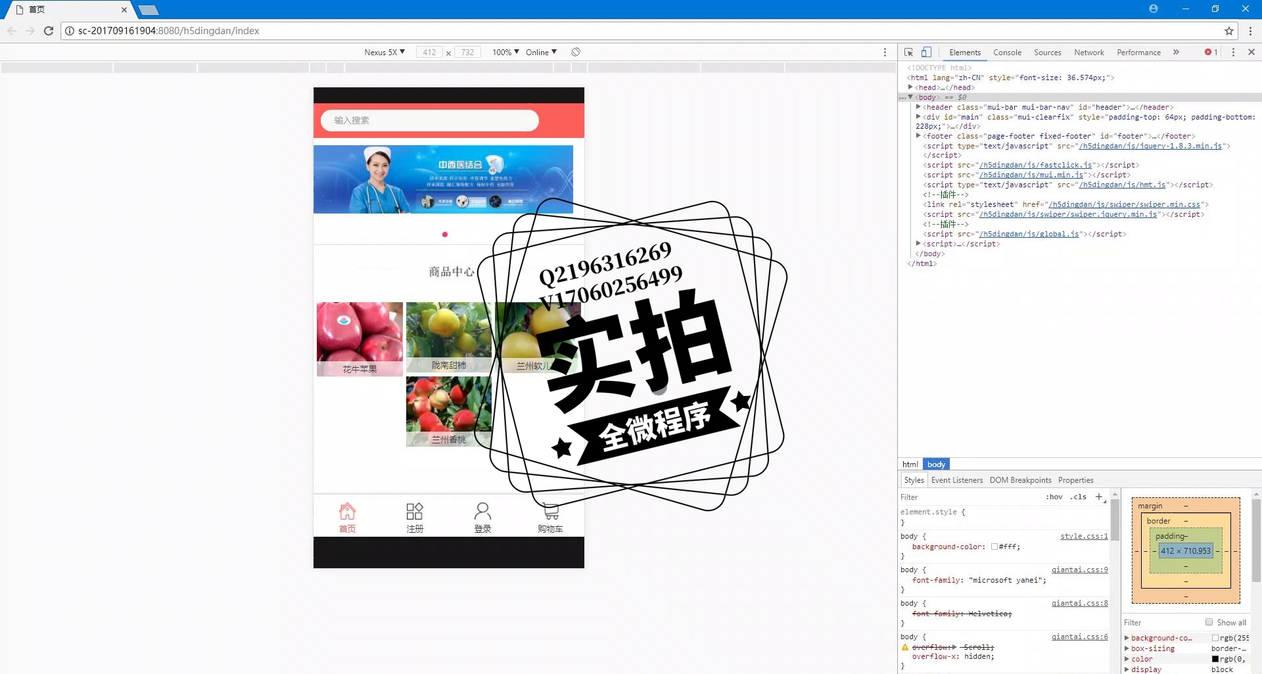This screenshot has width=1262, height=674.
Task: Expand the footer page-footer element
Action: click(x=918, y=135)
